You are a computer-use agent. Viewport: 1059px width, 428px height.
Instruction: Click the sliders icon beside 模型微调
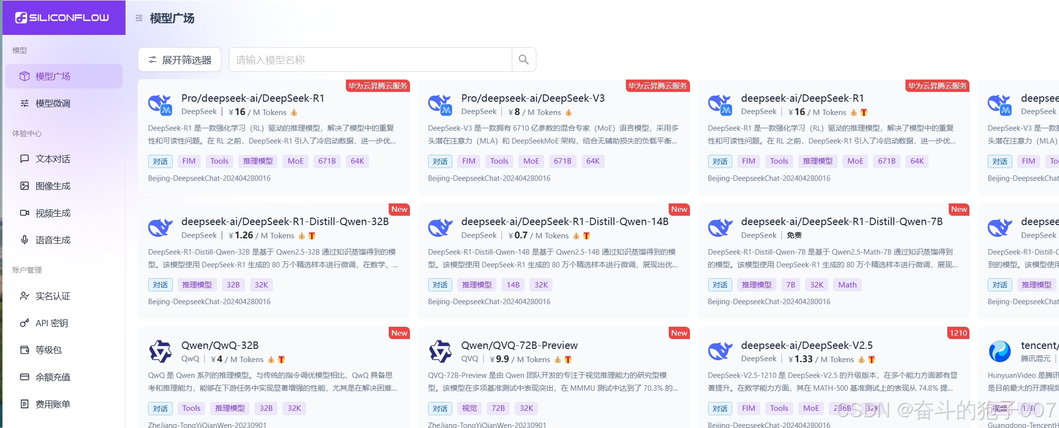click(x=25, y=103)
